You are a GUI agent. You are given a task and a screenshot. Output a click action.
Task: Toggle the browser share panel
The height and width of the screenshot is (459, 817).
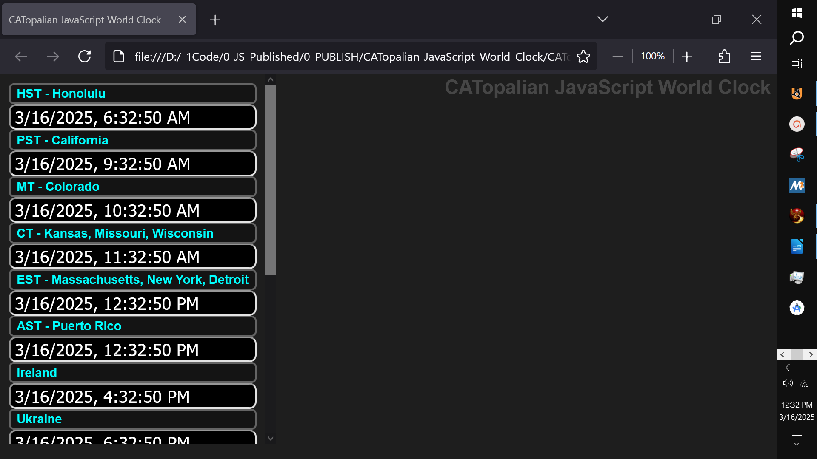click(724, 56)
